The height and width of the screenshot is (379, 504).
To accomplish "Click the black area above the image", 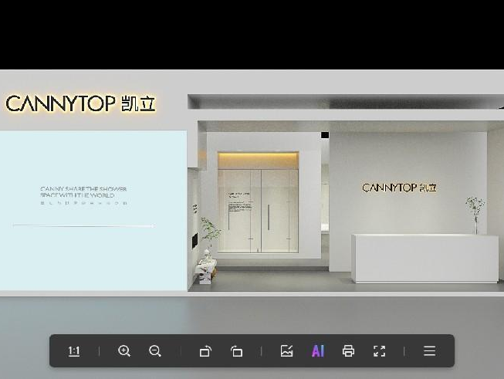I will [252, 35].
